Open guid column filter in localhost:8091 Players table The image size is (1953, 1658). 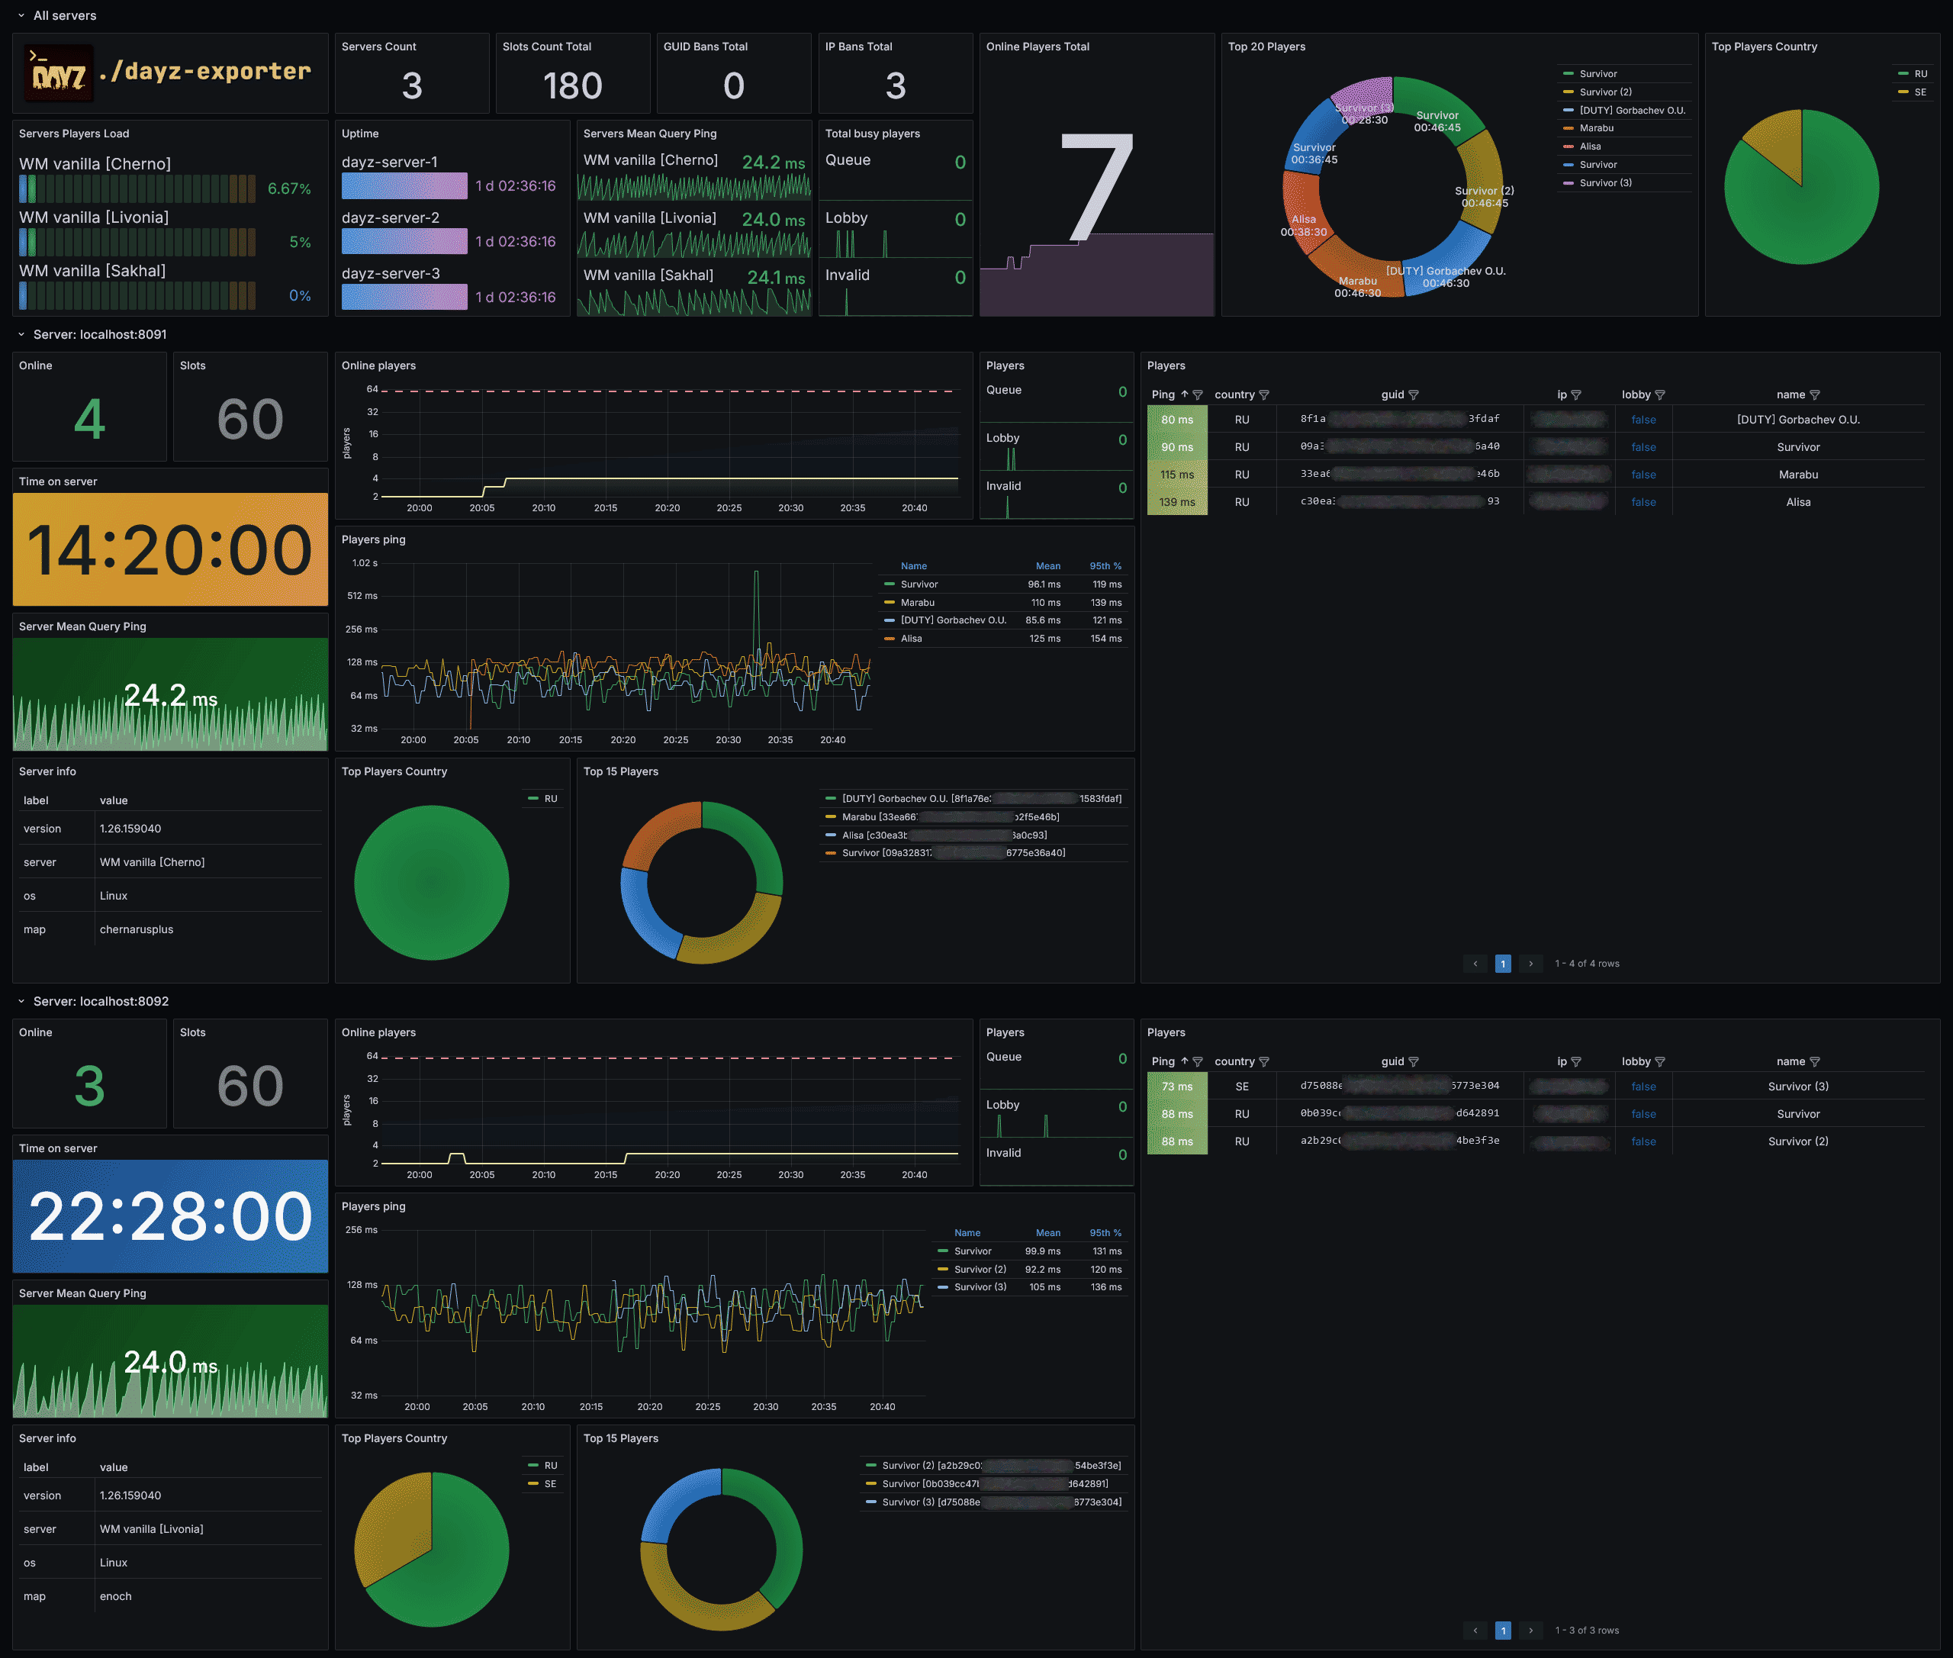(1414, 394)
